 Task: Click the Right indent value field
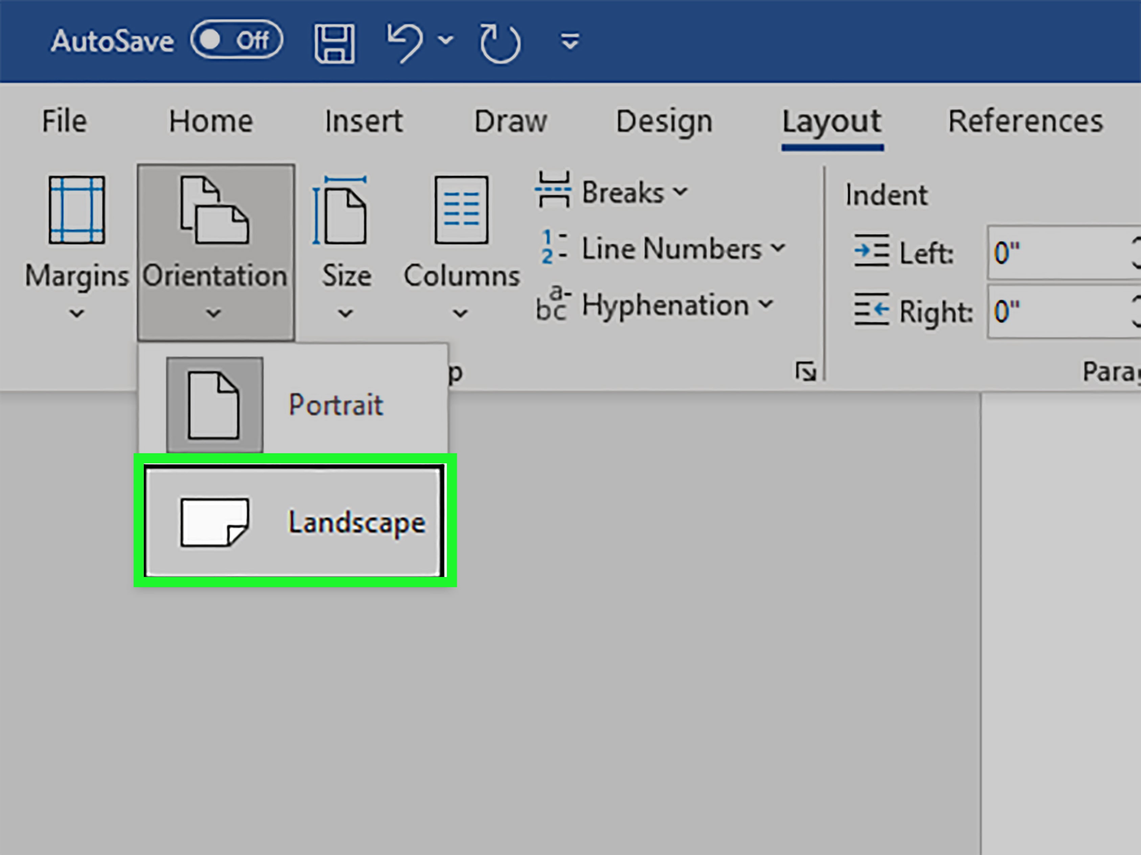(1064, 311)
